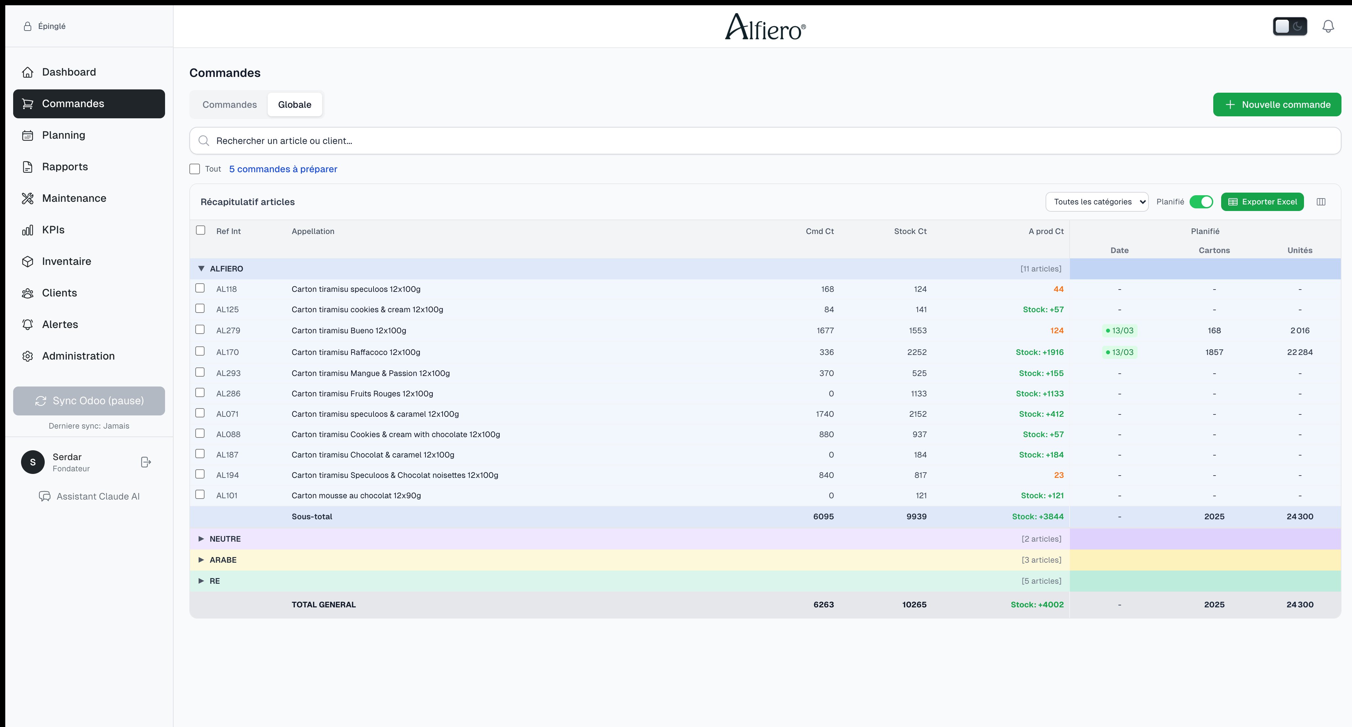Open Maintenance from the sidebar
This screenshot has height=727, width=1352.
click(74, 198)
